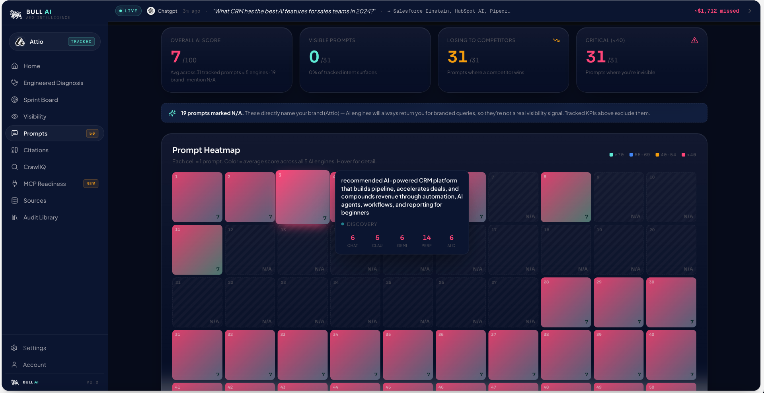Open the Citations section
The width and height of the screenshot is (764, 393).
(x=55, y=150)
